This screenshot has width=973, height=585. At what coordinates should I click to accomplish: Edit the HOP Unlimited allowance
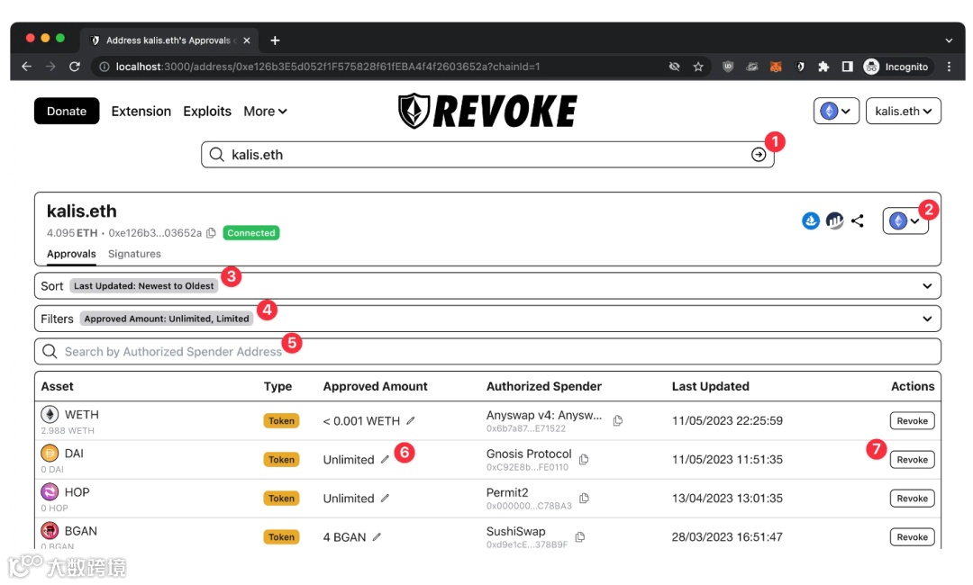point(385,499)
